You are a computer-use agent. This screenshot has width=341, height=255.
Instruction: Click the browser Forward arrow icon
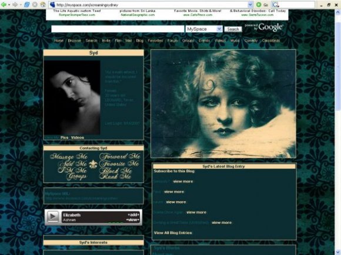15,5
